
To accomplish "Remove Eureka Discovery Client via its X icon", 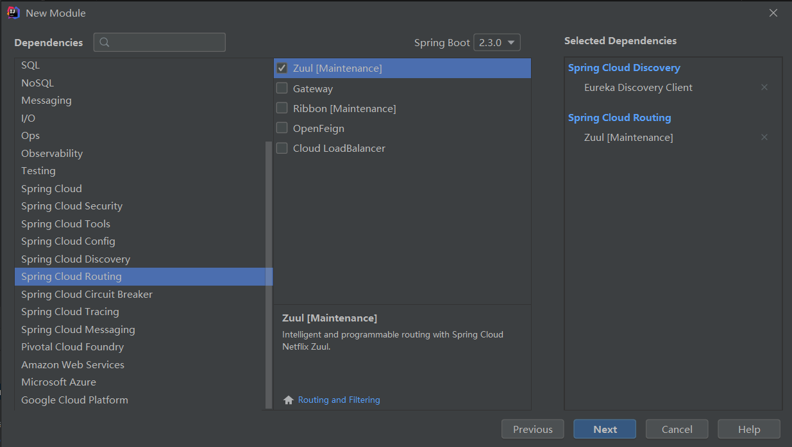I will (x=764, y=87).
